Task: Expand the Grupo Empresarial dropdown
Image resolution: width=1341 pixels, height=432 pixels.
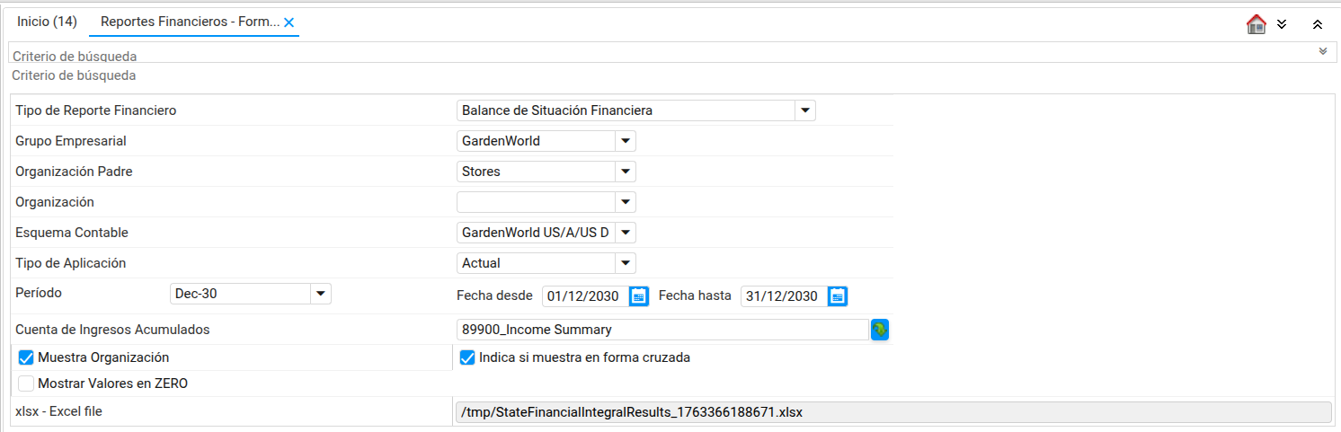Action: pos(626,141)
